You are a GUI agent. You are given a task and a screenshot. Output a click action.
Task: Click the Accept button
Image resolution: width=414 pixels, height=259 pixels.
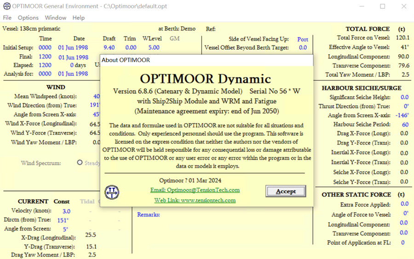click(286, 191)
